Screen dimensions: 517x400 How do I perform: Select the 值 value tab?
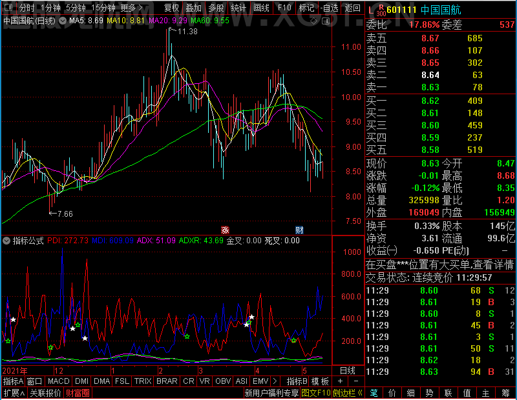pos(467,393)
